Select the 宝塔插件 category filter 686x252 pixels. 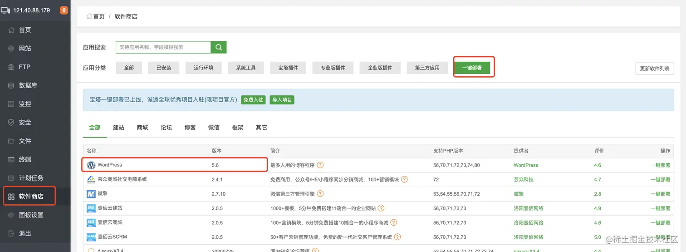[x=288, y=68]
